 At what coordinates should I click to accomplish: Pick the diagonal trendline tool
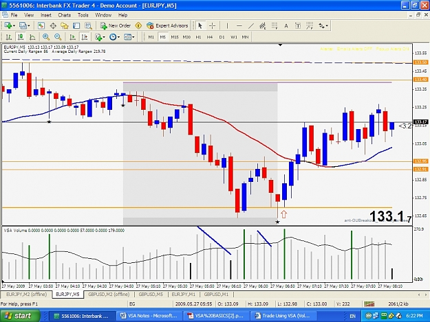[251, 25]
